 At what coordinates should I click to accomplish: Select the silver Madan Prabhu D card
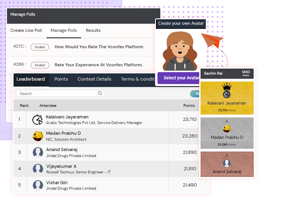click(x=226, y=133)
